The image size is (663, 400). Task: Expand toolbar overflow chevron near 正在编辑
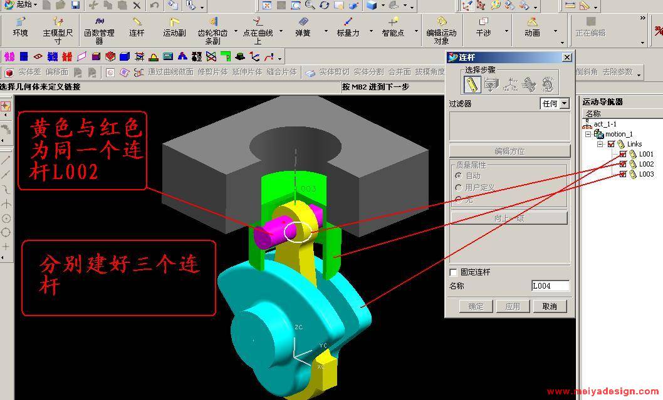tap(643, 18)
